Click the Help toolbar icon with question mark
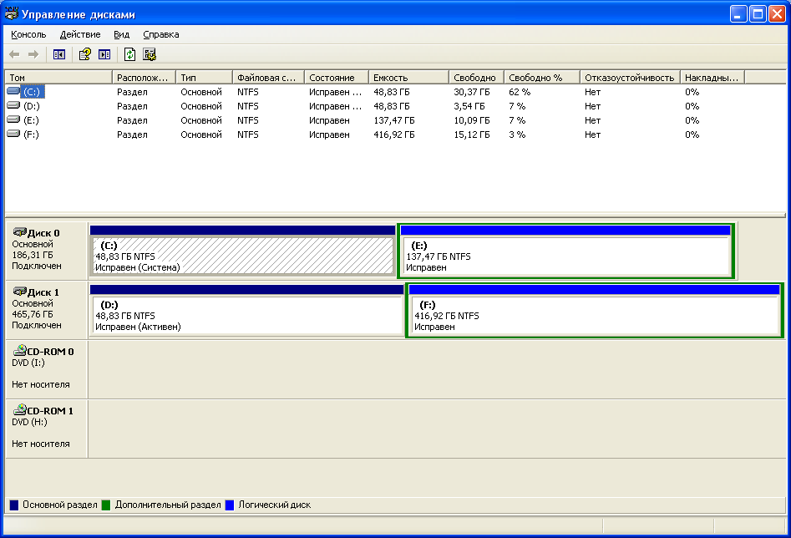This screenshot has height=538, width=791. (x=84, y=54)
